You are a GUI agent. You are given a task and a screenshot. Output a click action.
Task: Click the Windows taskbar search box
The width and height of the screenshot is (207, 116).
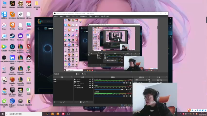pos(24,114)
